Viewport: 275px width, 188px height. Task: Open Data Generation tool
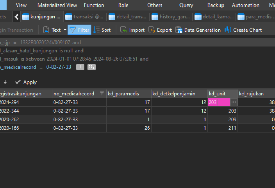tap(198, 30)
